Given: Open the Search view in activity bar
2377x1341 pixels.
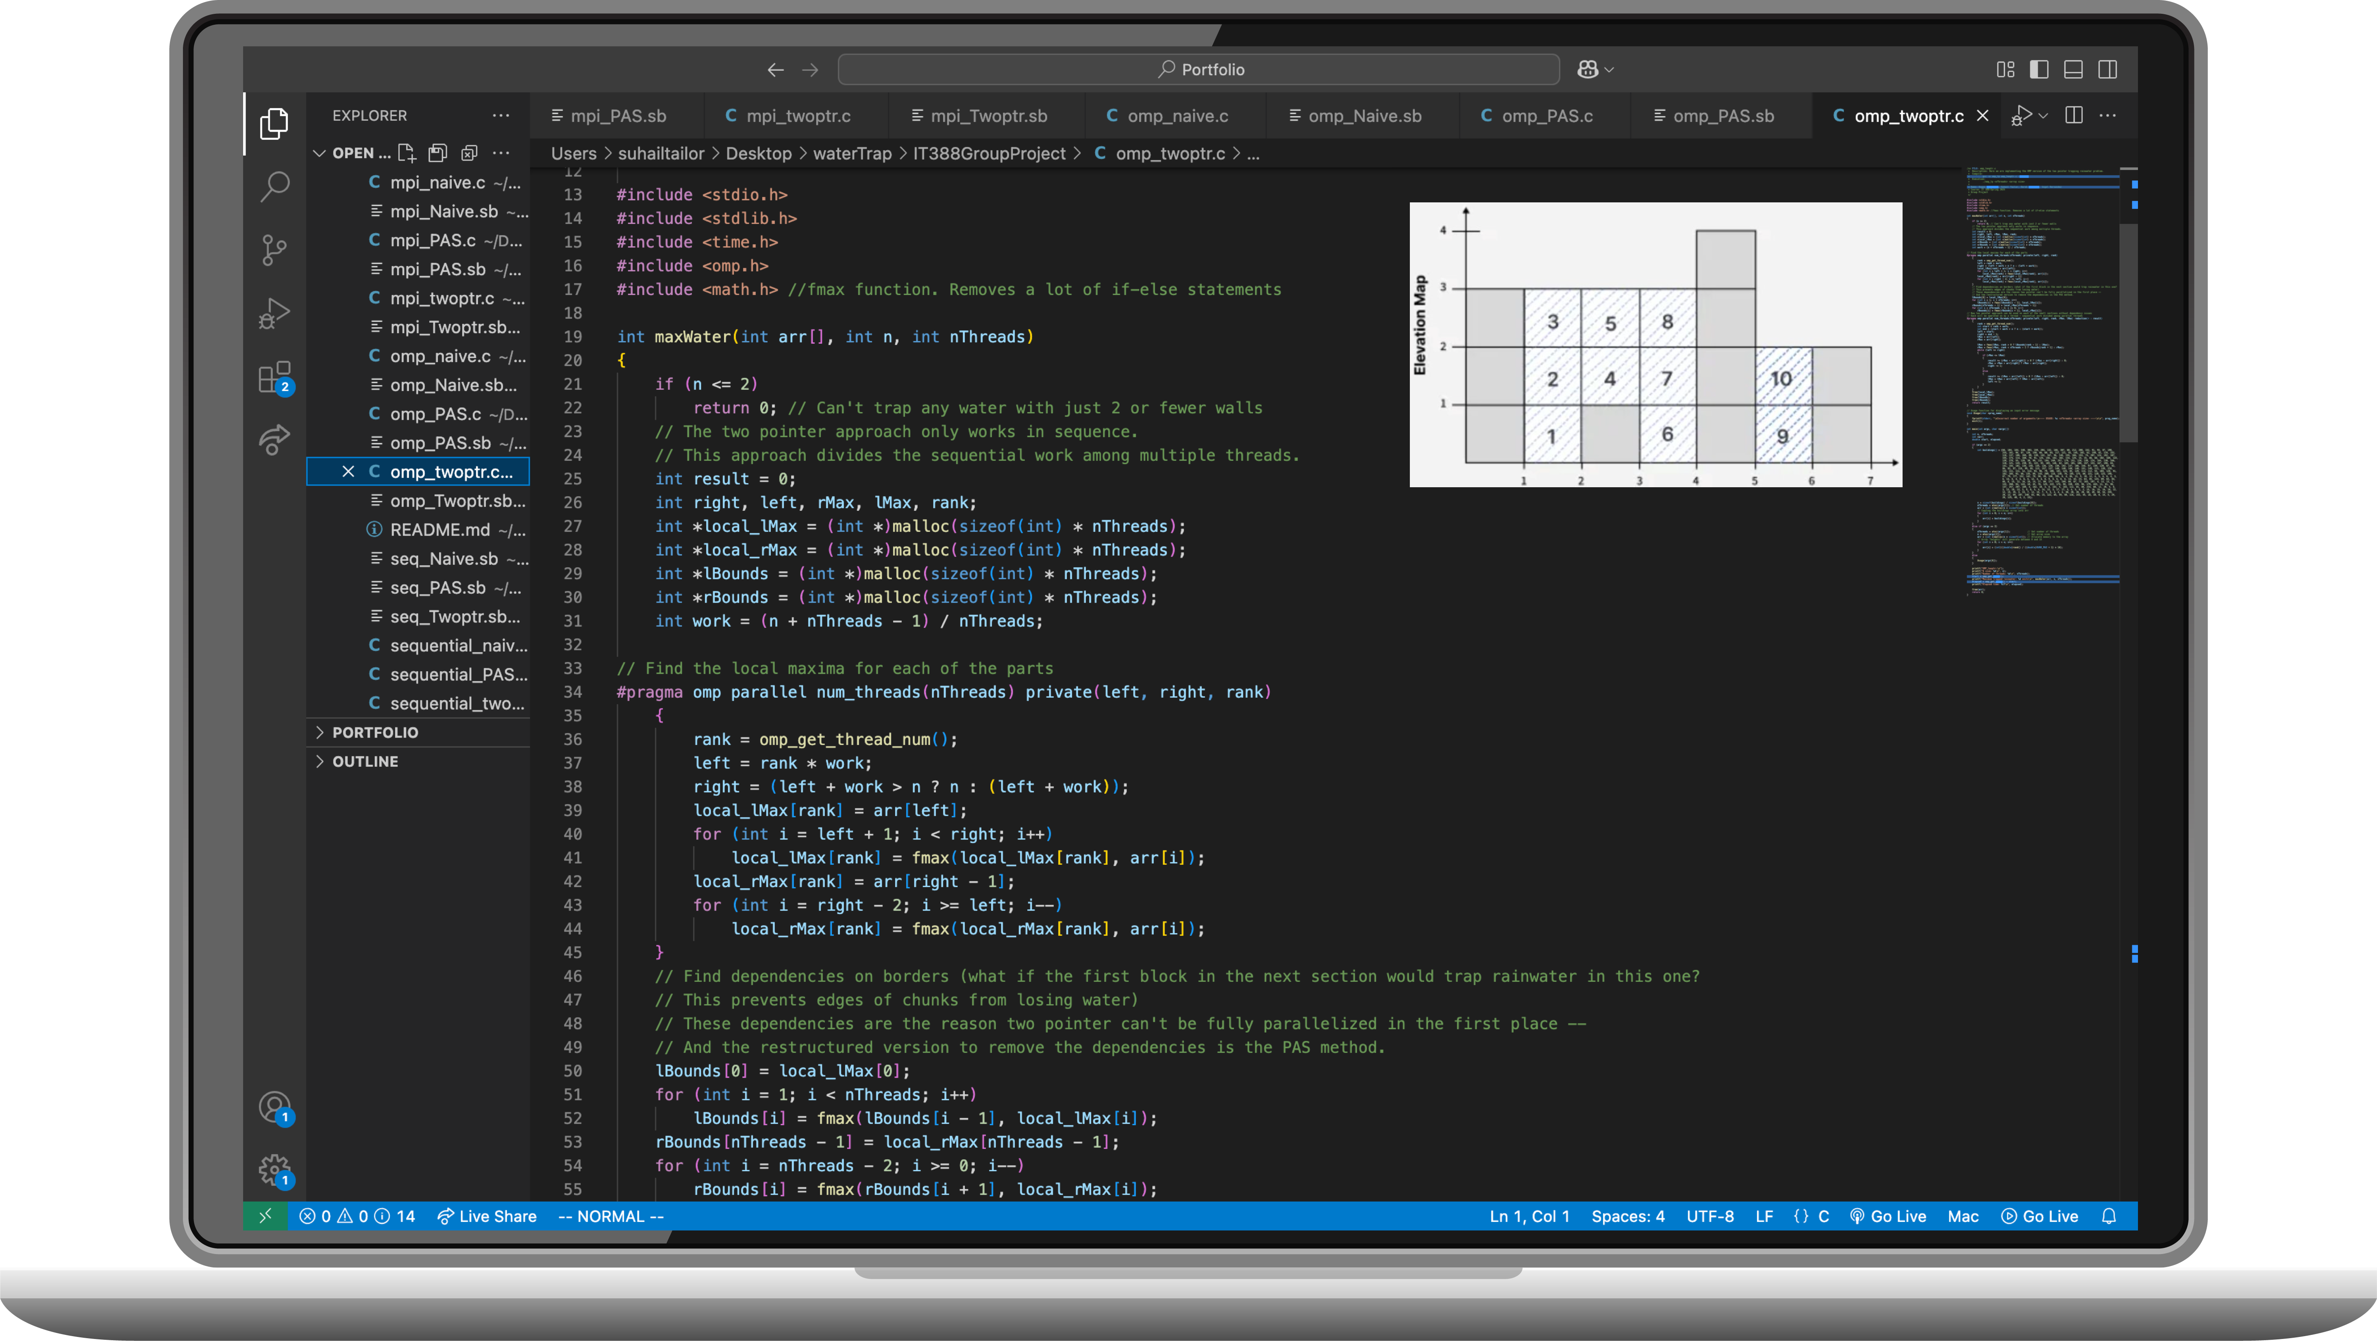Looking at the screenshot, I should (274, 186).
